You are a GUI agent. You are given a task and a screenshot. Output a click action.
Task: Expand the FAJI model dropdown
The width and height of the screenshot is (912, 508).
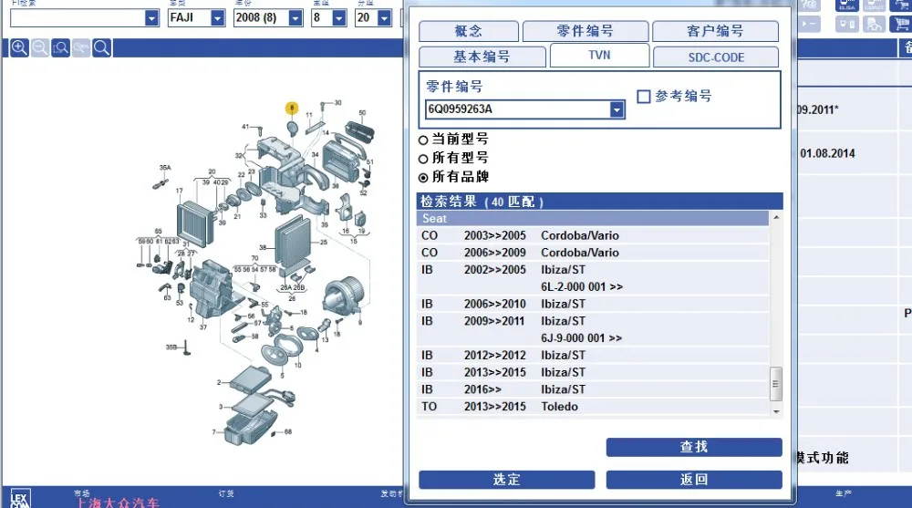coord(218,18)
